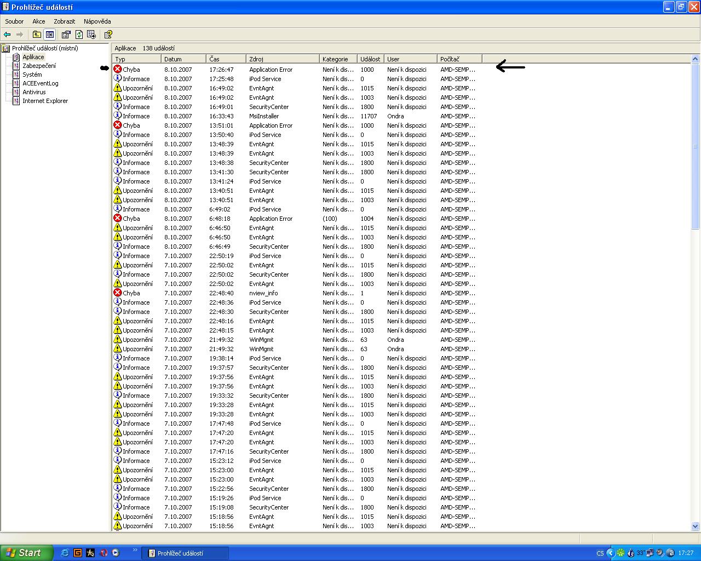The image size is (701, 561).
Task: Launch Internet Explorer from Quick Launch
Action: pos(65,553)
